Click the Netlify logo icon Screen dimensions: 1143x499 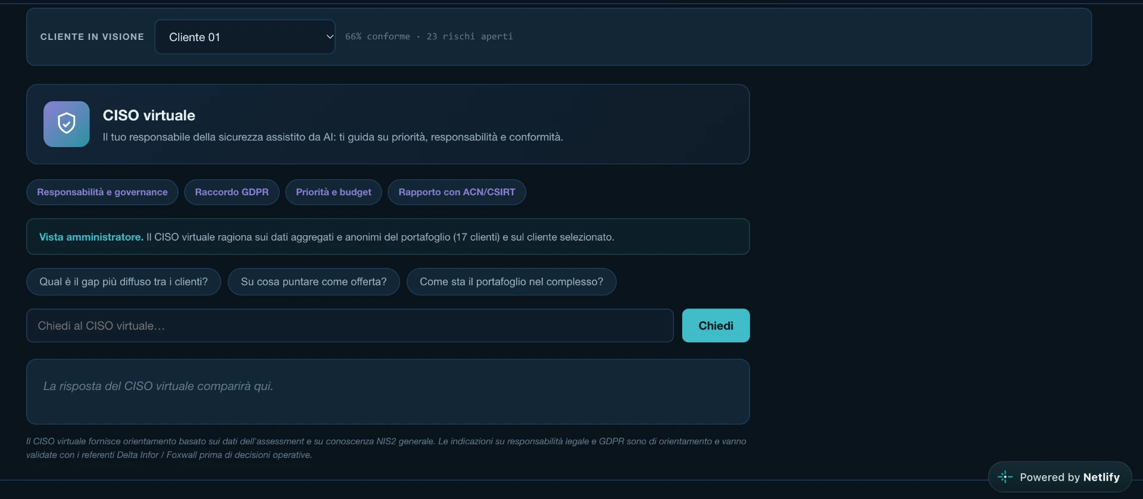[1005, 477]
